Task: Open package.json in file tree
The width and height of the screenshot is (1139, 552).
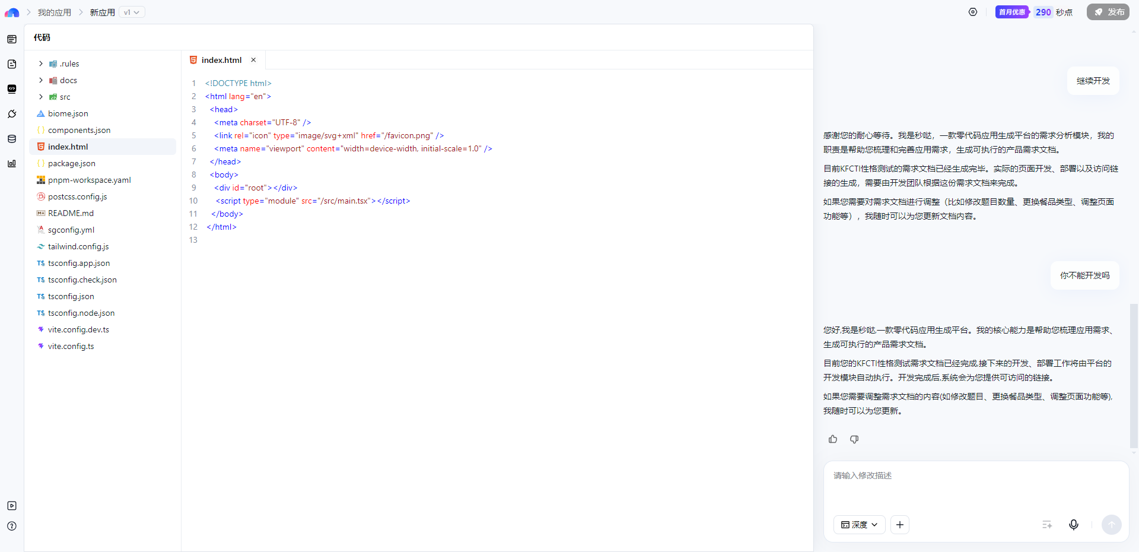Action: click(103, 163)
